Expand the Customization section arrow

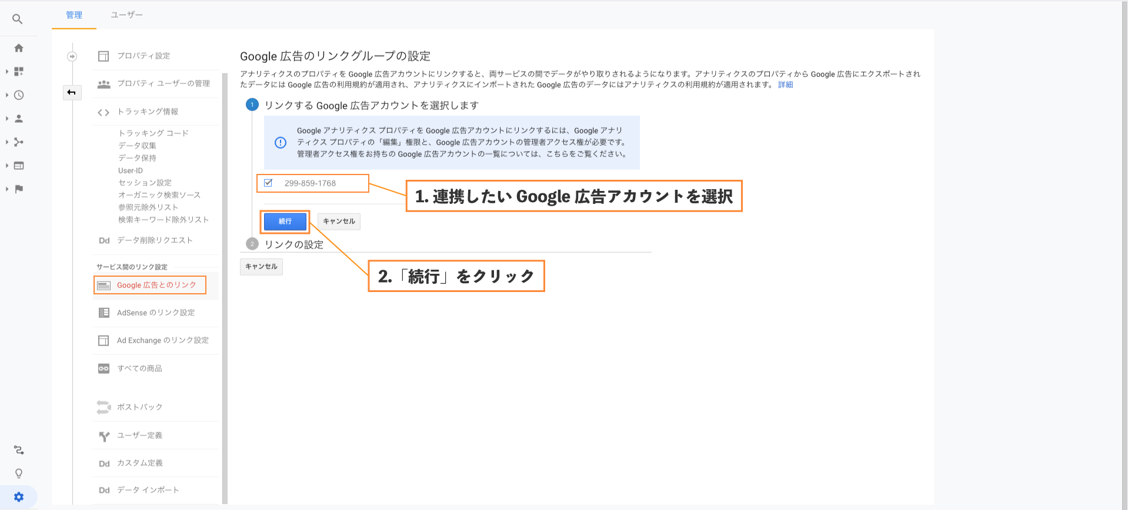[x=7, y=72]
